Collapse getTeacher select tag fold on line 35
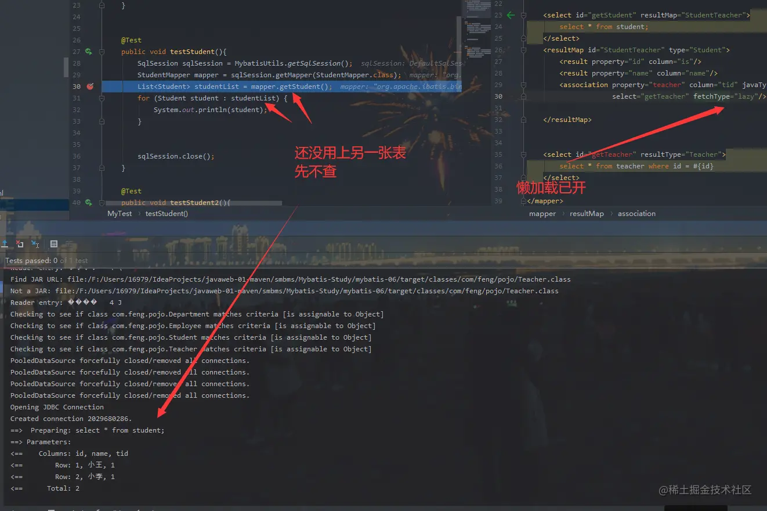 click(524, 154)
